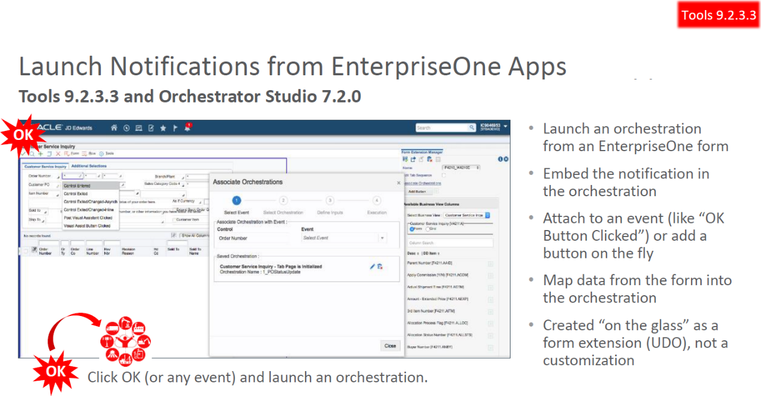The width and height of the screenshot is (761, 396).
Task: Open the Select Event dropdown arrow
Action: [x=382, y=238]
